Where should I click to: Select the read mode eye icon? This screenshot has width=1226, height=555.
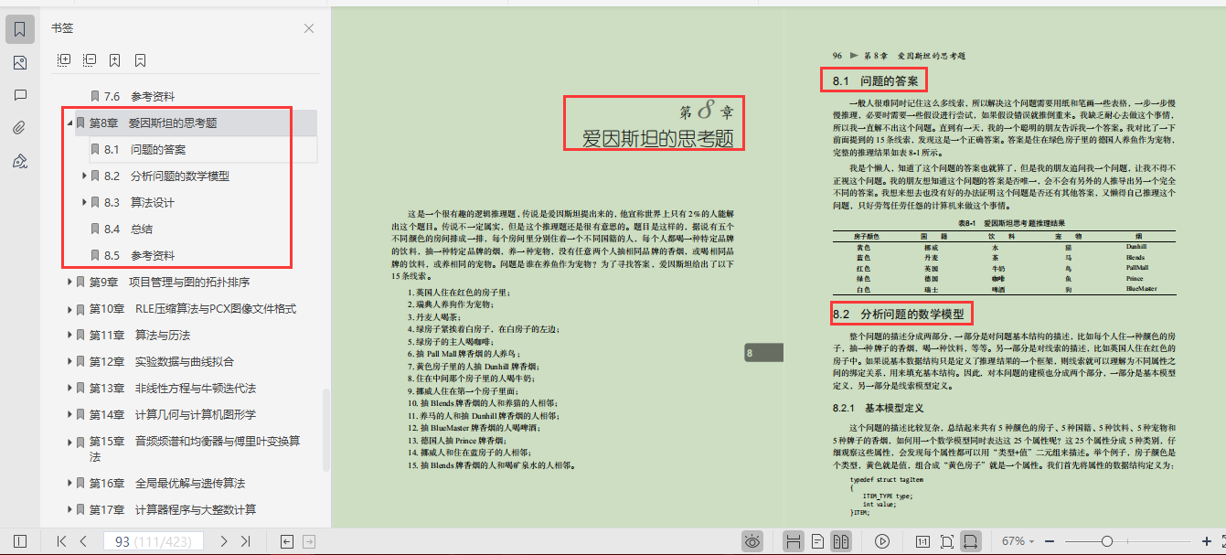tap(752, 541)
